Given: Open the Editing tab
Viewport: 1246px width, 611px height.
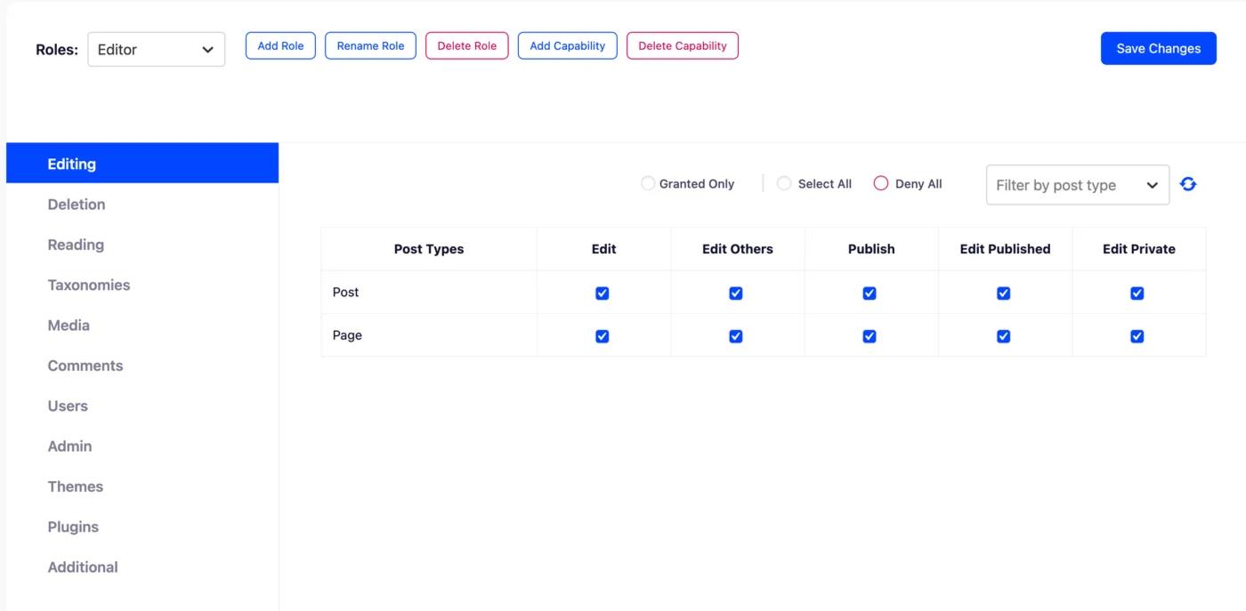Looking at the screenshot, I should 142,164.
